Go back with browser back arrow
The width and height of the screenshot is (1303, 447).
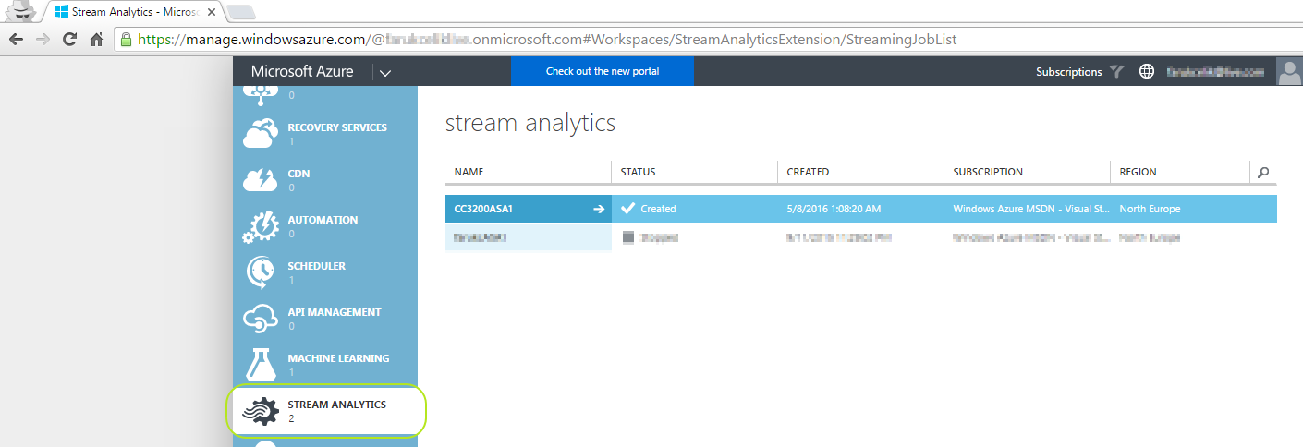click(16, 40)
